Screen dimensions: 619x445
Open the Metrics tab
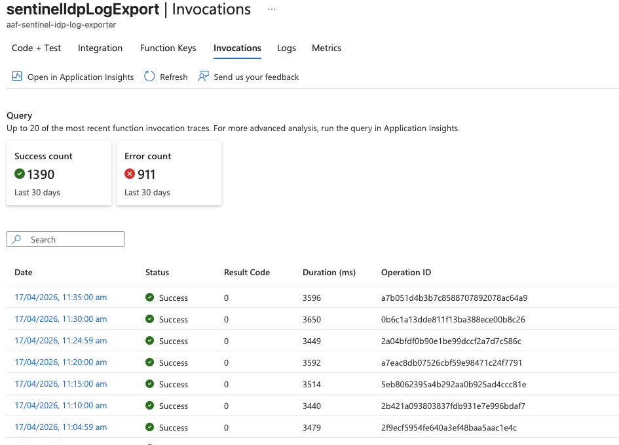click(326, 48)
